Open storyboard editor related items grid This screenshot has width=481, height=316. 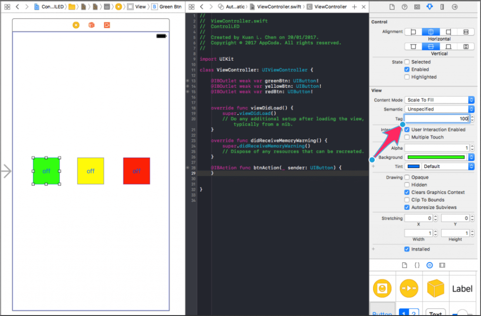[x=7, y=7]
